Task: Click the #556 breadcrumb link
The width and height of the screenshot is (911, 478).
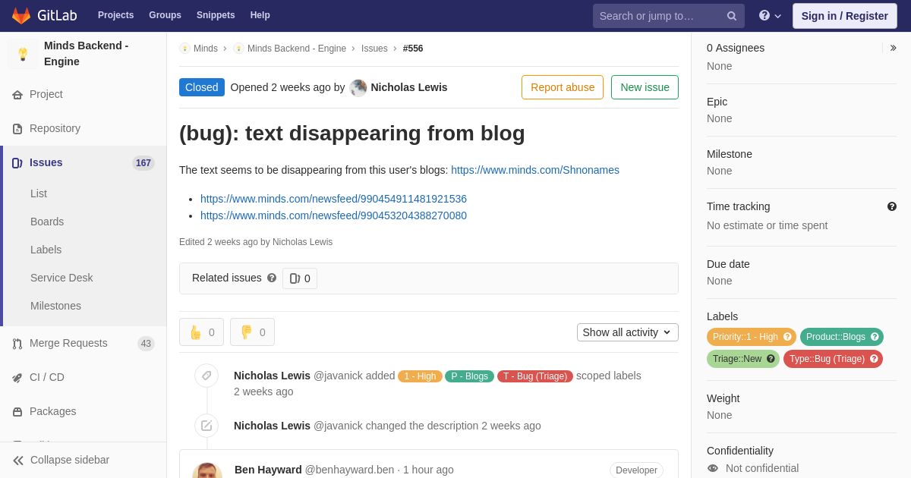Action: 413,49
